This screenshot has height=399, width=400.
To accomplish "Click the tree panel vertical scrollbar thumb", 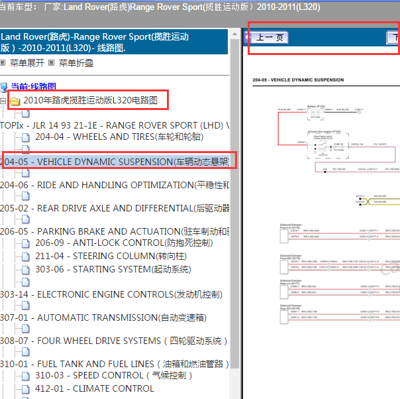I will coord(234,203).
